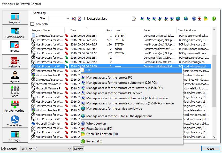The height and width of the screenshot is (153, 222).
Task: Open the Agents section
Action: [x=15, y=77]
